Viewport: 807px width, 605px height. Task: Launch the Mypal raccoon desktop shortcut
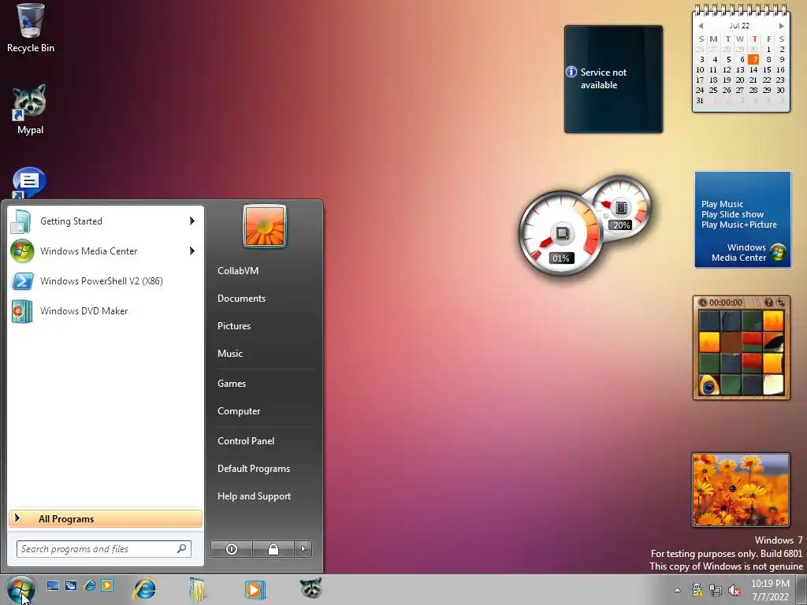30,109
